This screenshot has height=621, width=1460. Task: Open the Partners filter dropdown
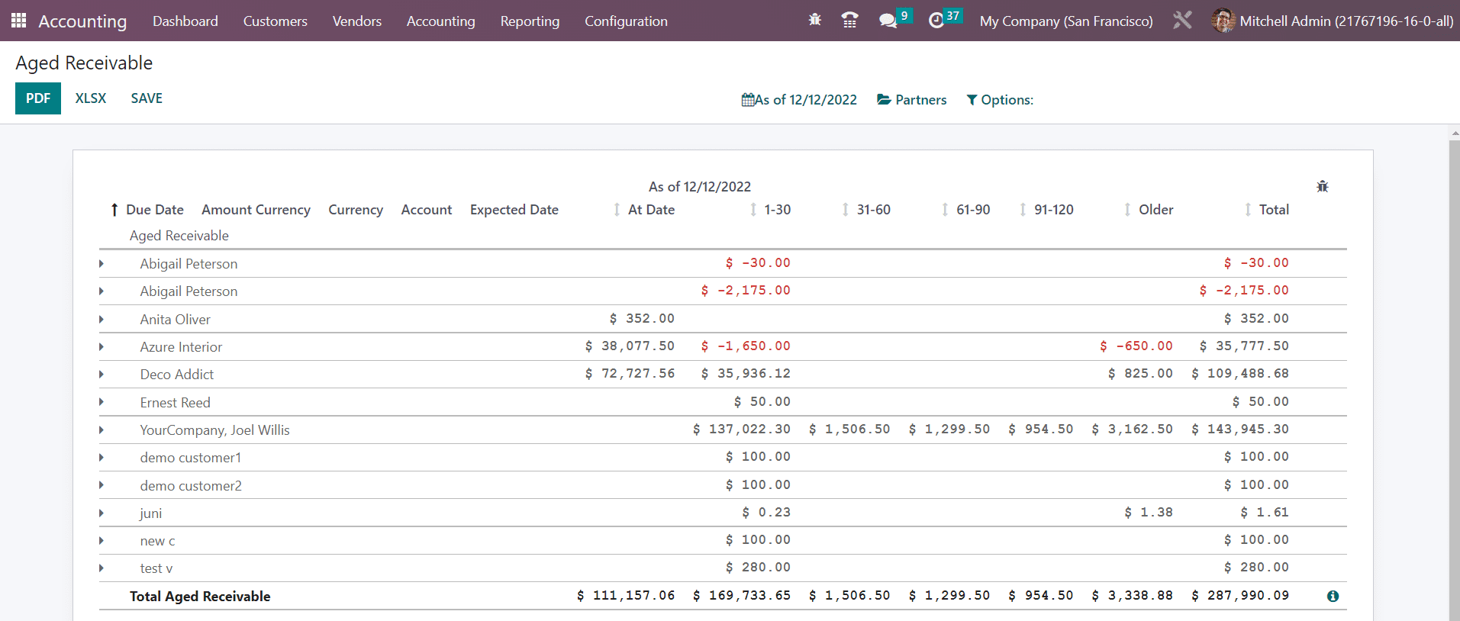point(912,100)
